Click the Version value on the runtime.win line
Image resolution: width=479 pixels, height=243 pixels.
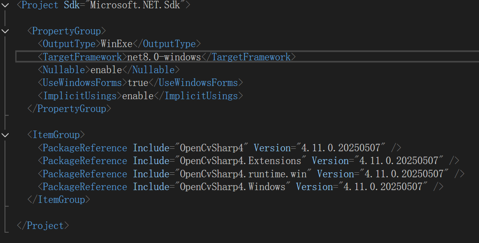point(404,174)
